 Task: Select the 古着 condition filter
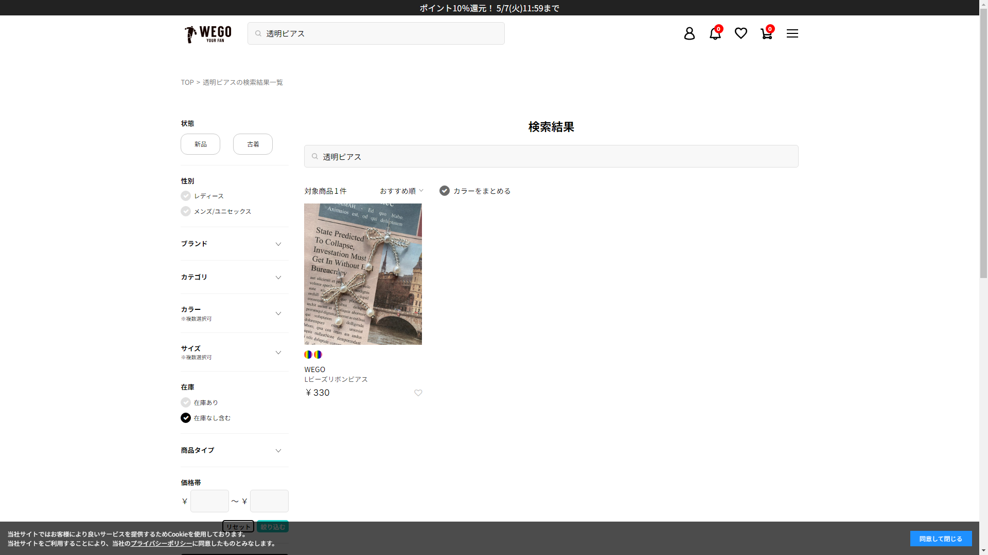(253, 144)
